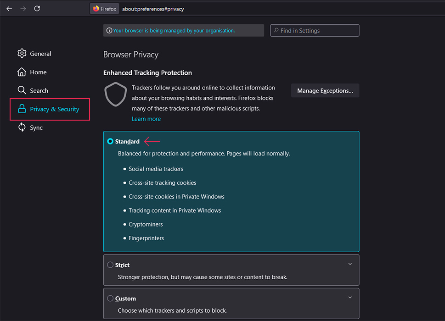Expand the Custom option chevron
Viewport: 445px width, 321px height.
(x=350, y=298)
